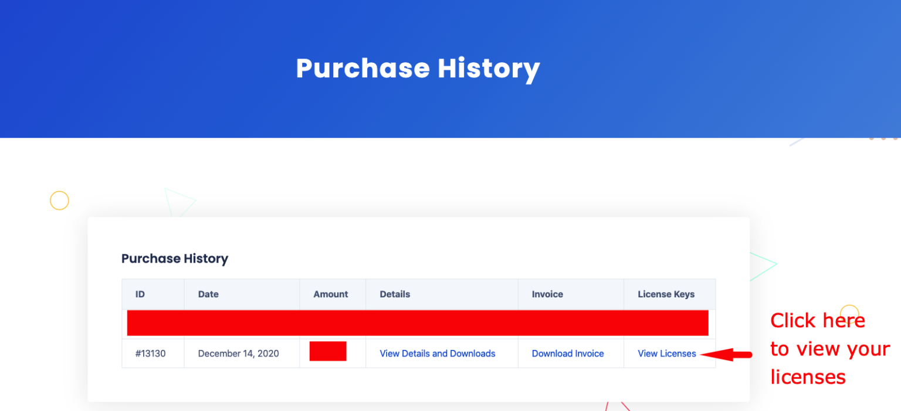Click order ID #13130
The width and height of the screenshot is (901, 411).
150,354
